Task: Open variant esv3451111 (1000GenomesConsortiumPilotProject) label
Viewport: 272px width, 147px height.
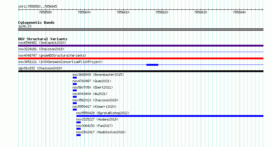Action: pos(61,62)
